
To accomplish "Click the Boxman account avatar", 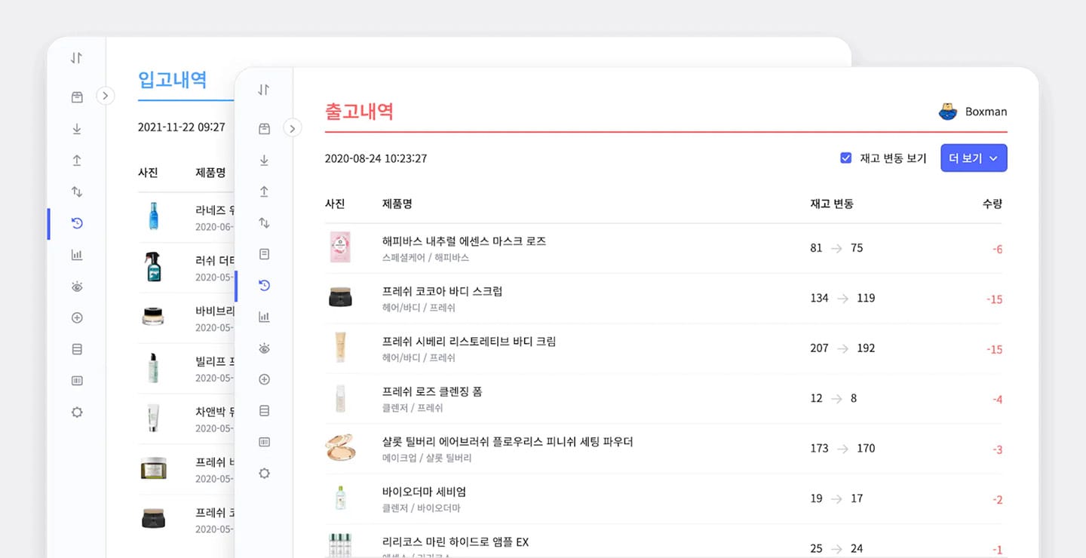I will point(946,111).
